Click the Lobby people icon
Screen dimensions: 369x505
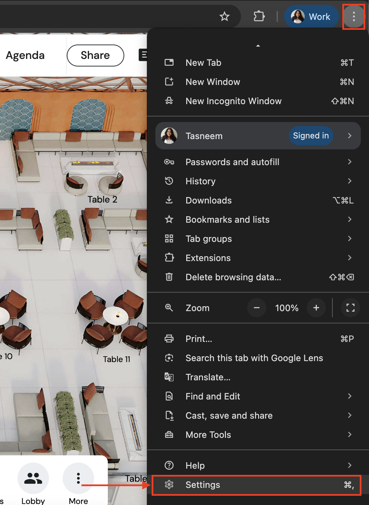coord(33,478)
